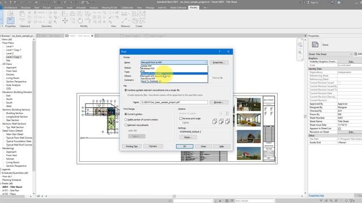Screen dimensions: 362x203
Task: Click the Edit Type icon in Properties
Action: (355, 54)
